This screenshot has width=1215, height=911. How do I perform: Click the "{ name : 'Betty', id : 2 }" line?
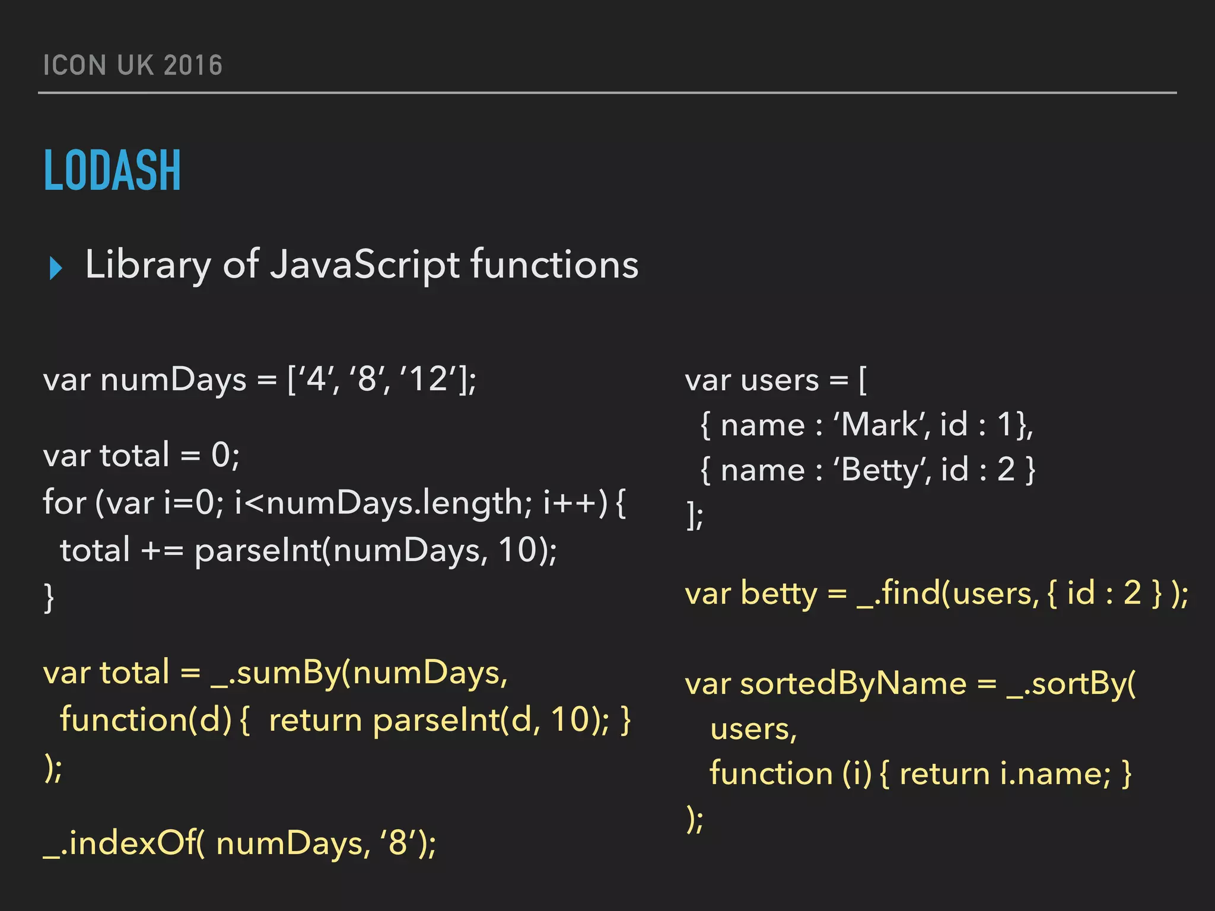pos(868,470)
